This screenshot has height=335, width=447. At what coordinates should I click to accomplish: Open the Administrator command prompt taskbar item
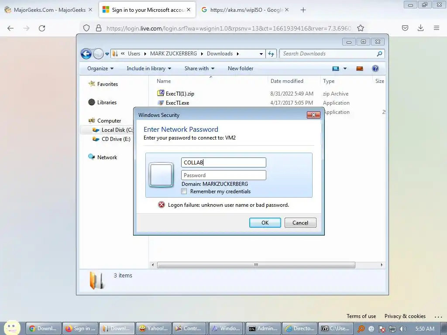[x=264, y=328]
